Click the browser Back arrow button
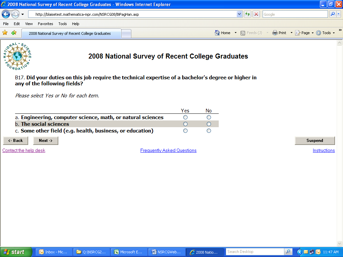 (x=6, y=14)
